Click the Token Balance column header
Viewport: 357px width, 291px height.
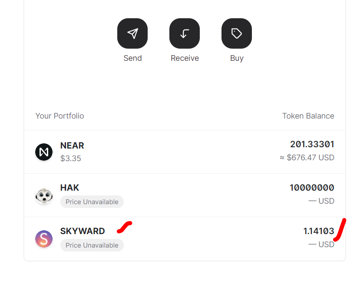(x=308, y=116)
